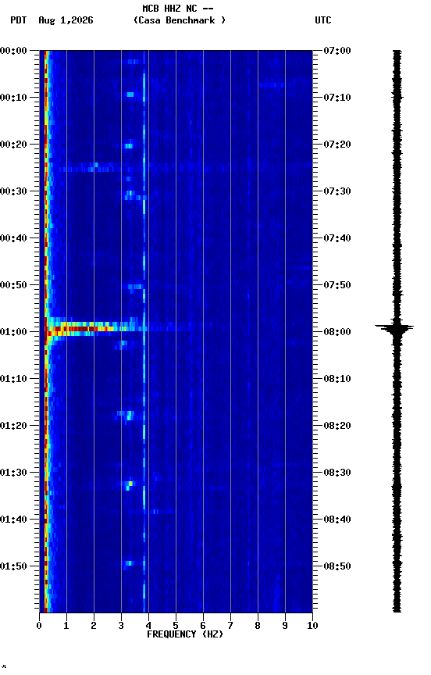Click the '00:10' PDT time label
Screen dimensions: 431x675
(13, 98)
